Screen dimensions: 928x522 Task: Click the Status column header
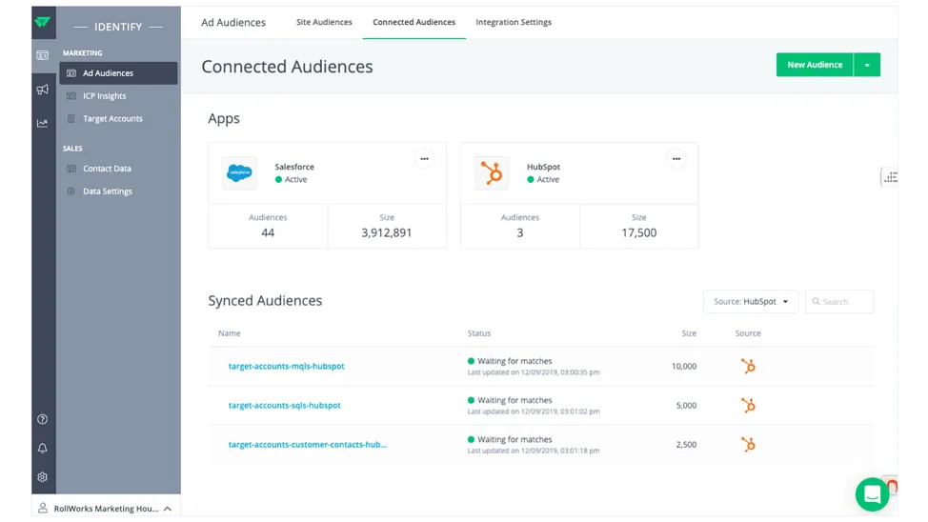tap(479, 333)
